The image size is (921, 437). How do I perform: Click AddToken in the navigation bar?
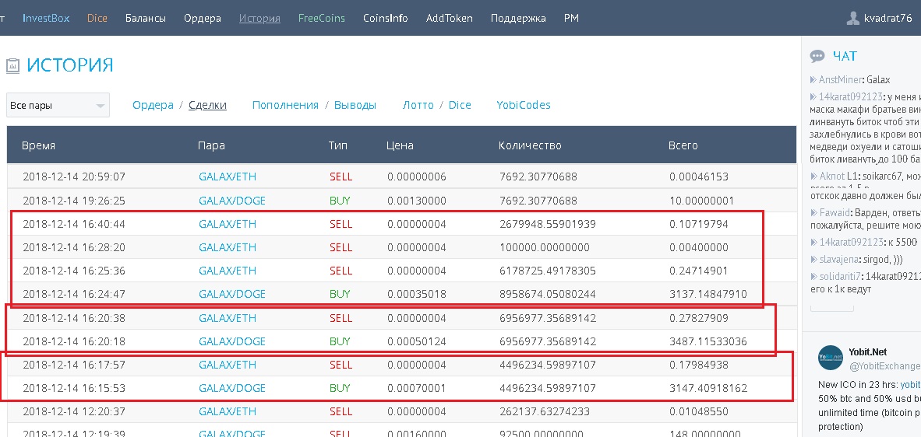(450, 18)
